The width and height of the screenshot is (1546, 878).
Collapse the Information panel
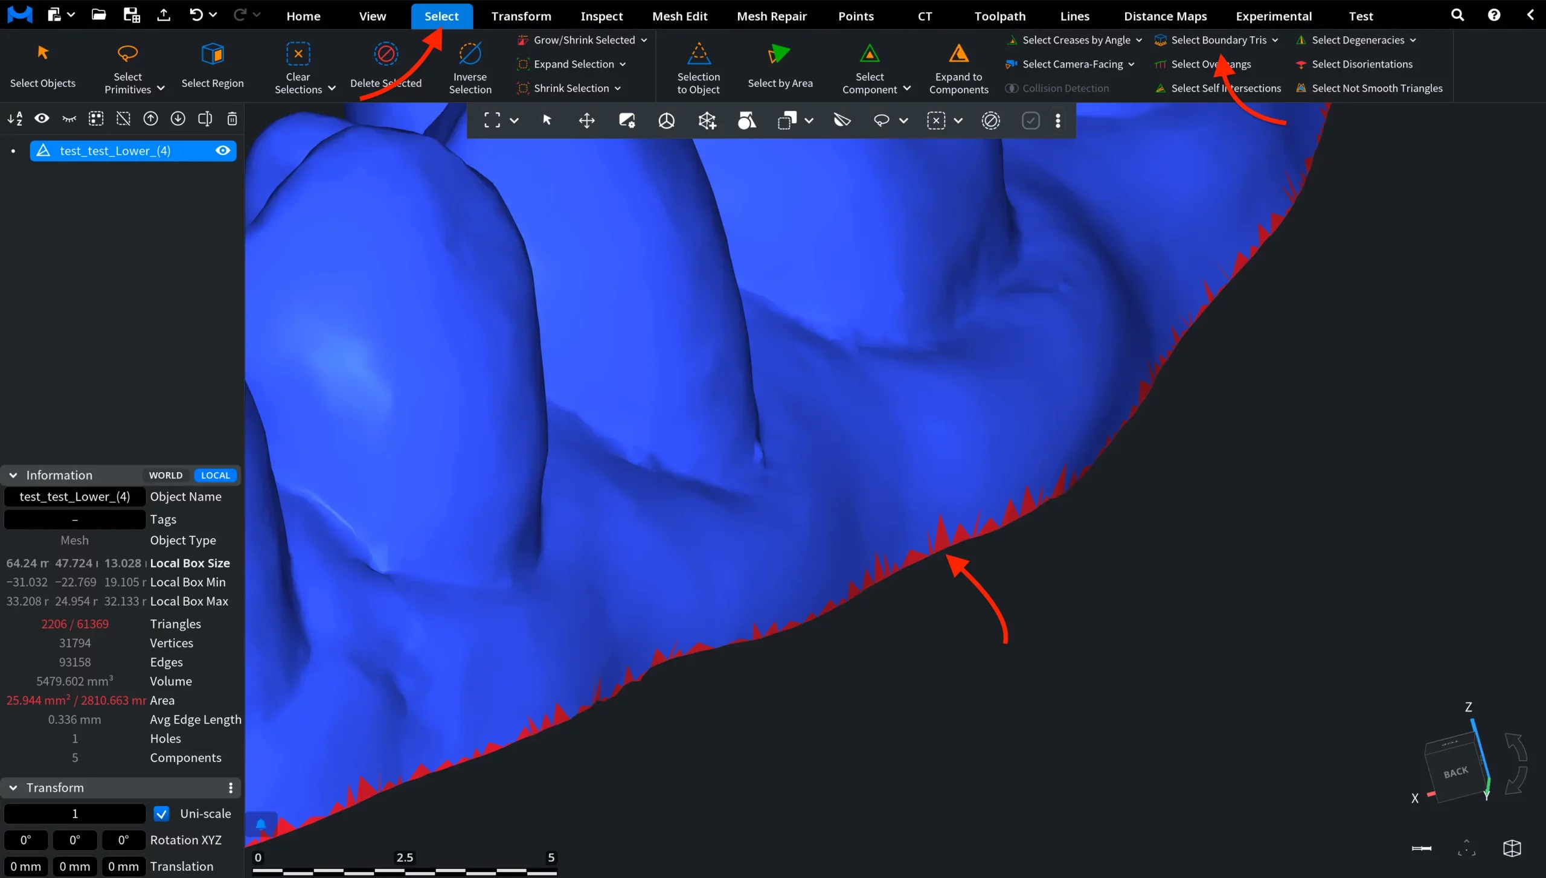(13, 475)
